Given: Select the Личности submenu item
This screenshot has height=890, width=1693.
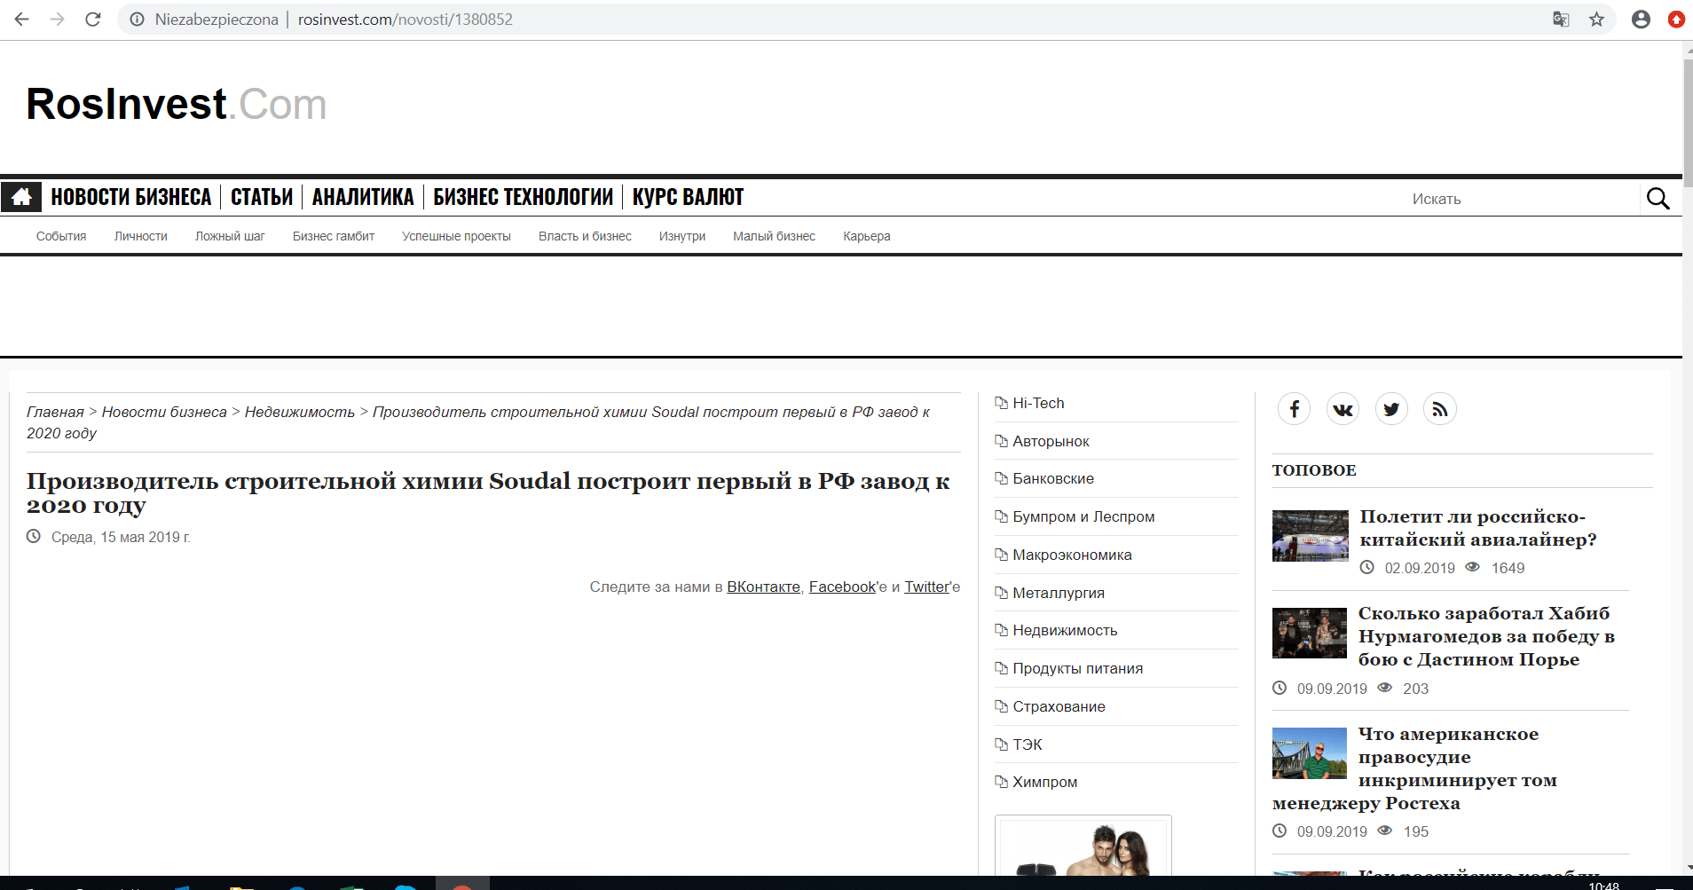Looking at the screenshot, I should coord(141,236).
